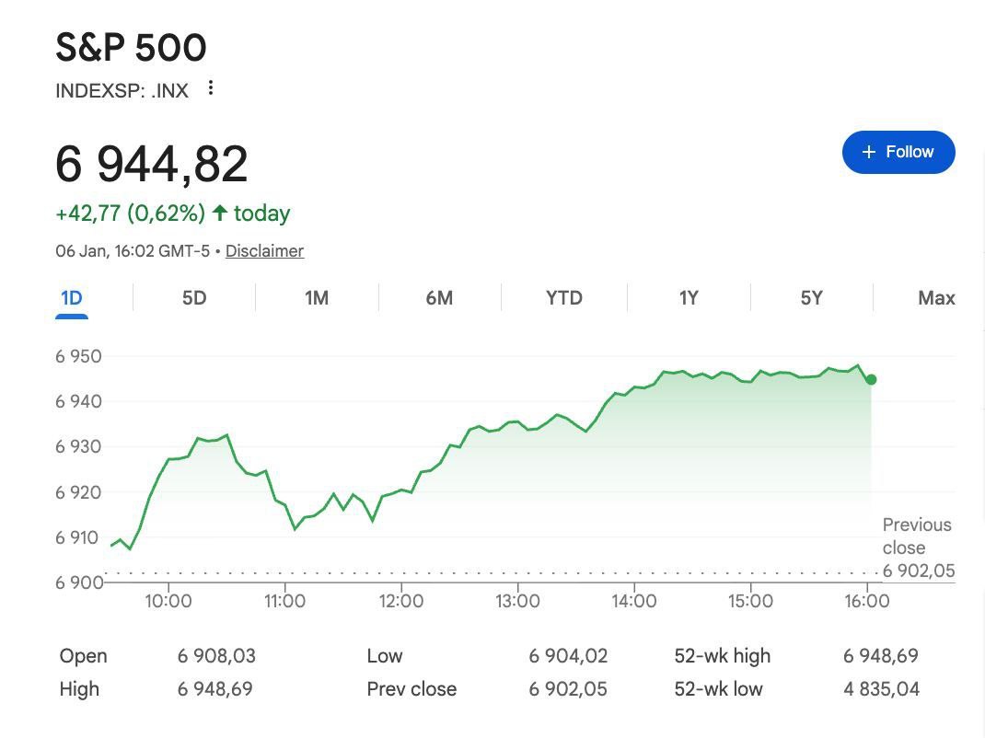This screenshot has height=738, width=985.
Task: Click the 52-wk high value 6 948,69
Action: [881, 656]
